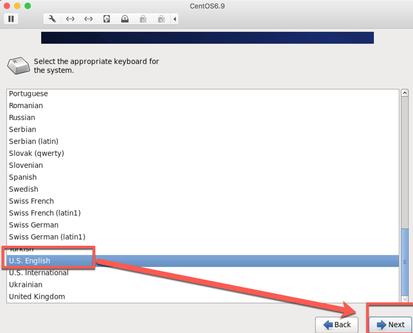The width and height of the screenshot is (413, 333).
Task: Select Swiss German (latin1) keyboard
Action: (47, 237)
